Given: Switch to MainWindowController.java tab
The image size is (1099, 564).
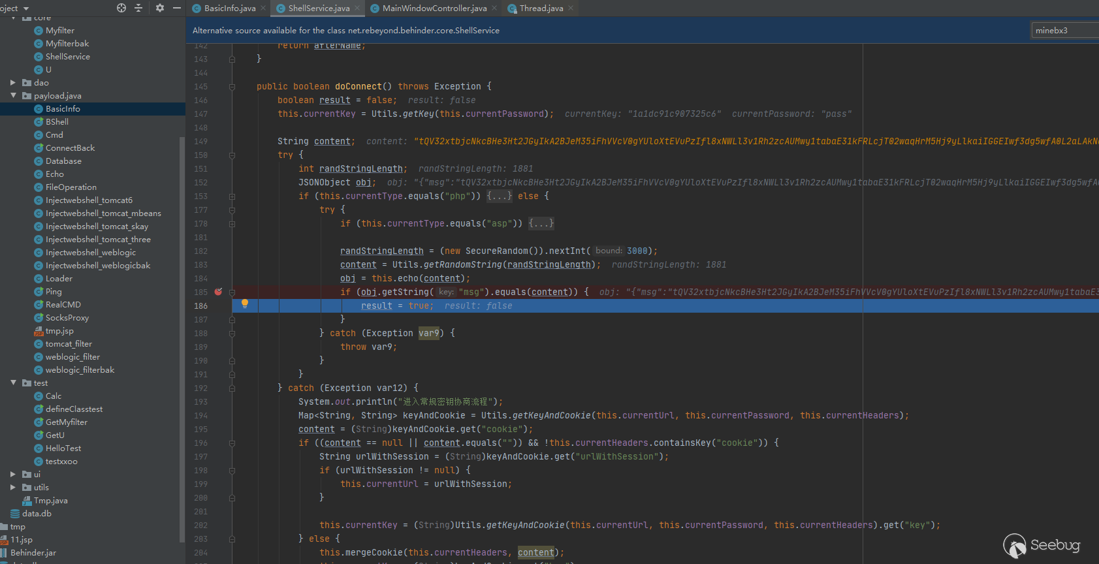Looking at the screenshot, I should point(434,8).
